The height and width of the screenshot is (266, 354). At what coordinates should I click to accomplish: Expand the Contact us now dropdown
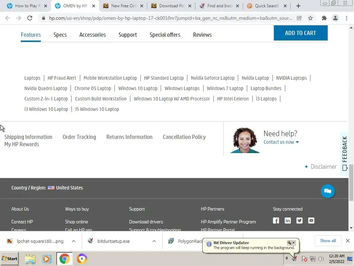point(281,142)
